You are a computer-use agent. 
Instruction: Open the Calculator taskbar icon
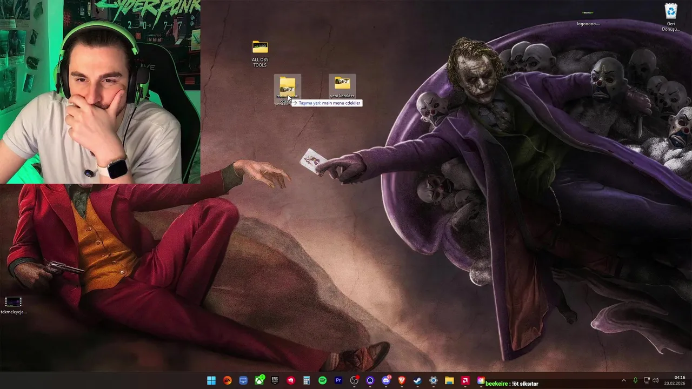point(307,380)
